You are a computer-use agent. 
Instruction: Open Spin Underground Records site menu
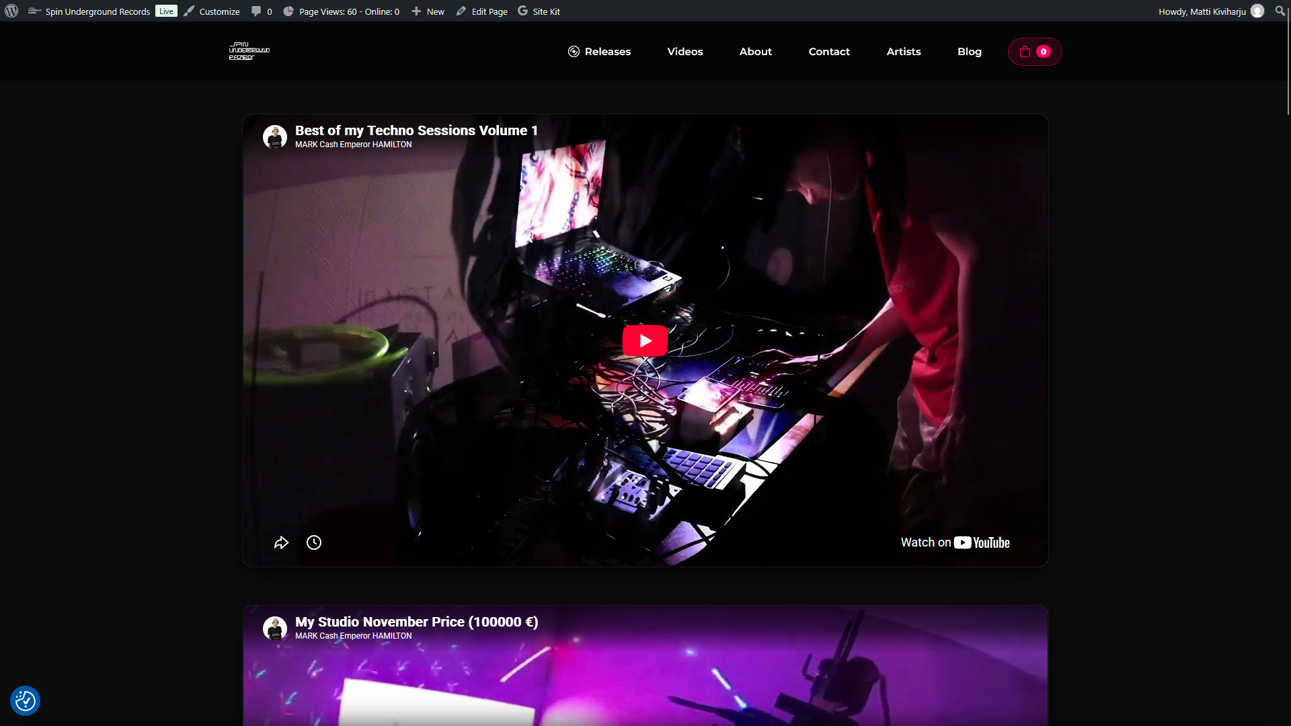[x=89, y=11]
